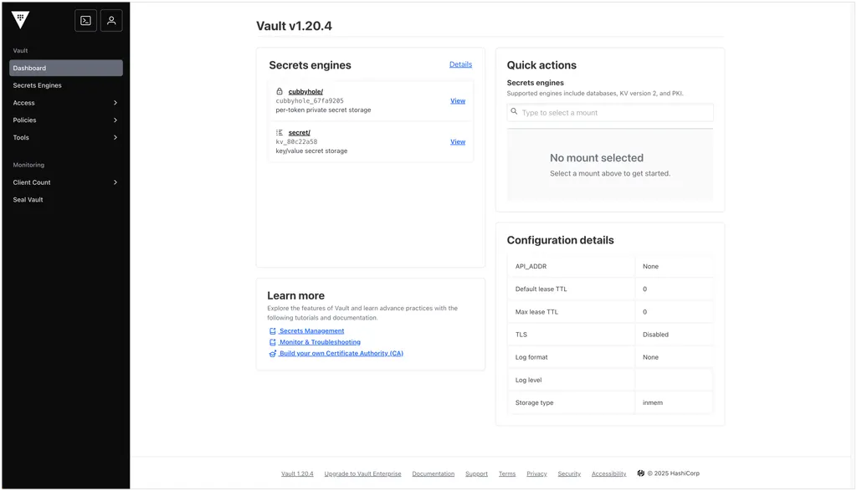This screenshot has width=857, height=491.
Task: Expand the Access menu chevron
Action: [x=115, y=103]
